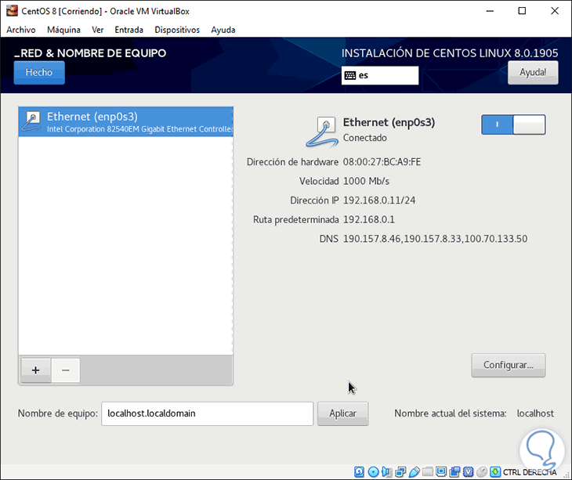Click the default route 192.168.0.1
Image resolution: width=572 pixels, height=480 pixels.
tap(369, 220)
